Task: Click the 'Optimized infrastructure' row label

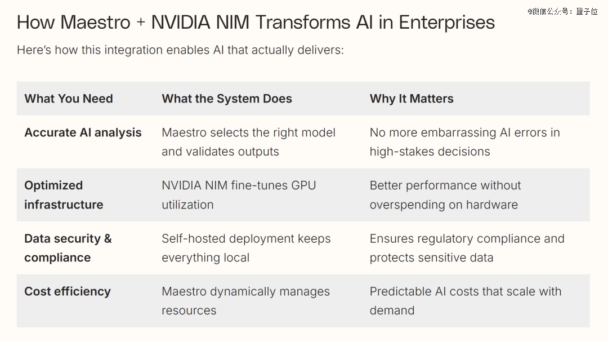Action: [64, 194]
